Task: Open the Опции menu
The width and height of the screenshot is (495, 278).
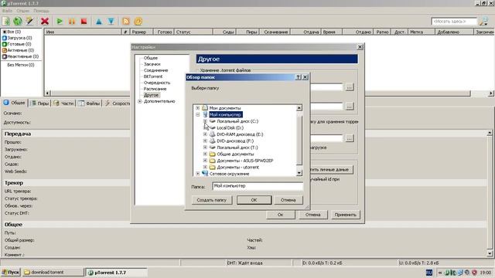Action: coord(22,11)
